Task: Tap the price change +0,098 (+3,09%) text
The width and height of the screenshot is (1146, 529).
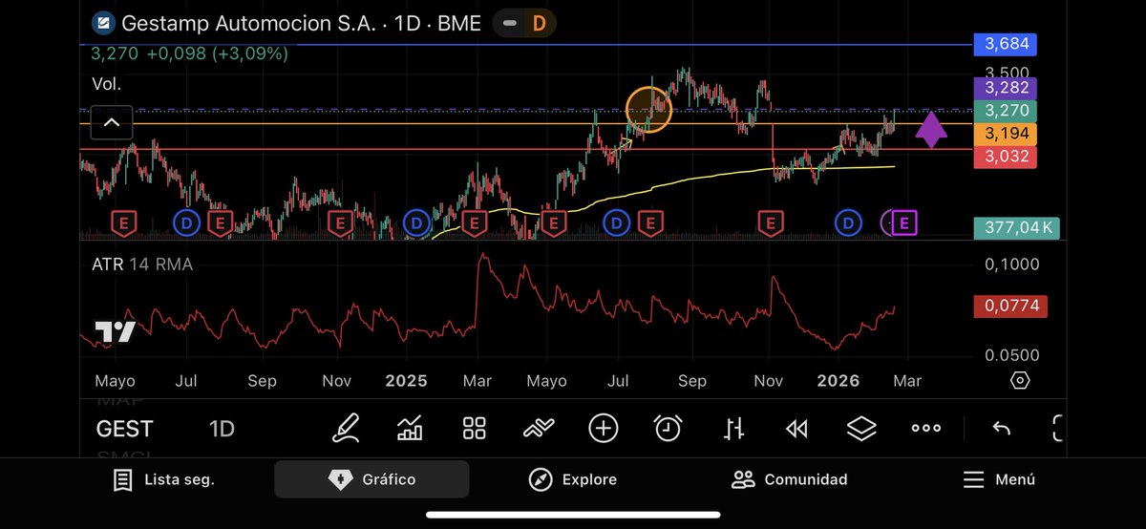Action: 217,54
